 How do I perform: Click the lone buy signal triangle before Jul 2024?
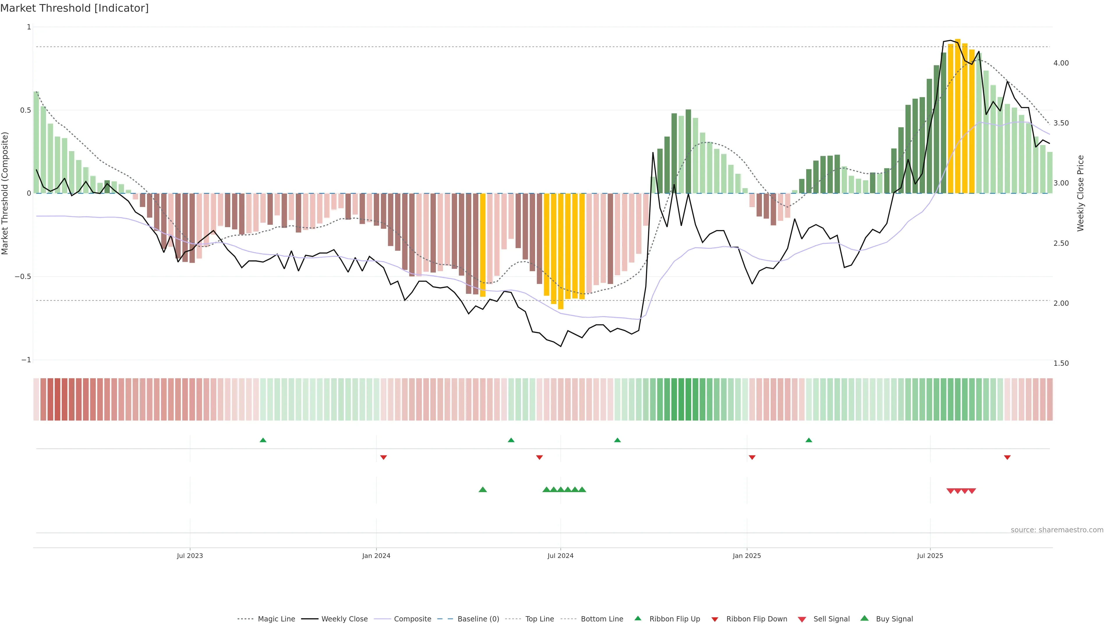pyautogui.click(x=483, y=490)
